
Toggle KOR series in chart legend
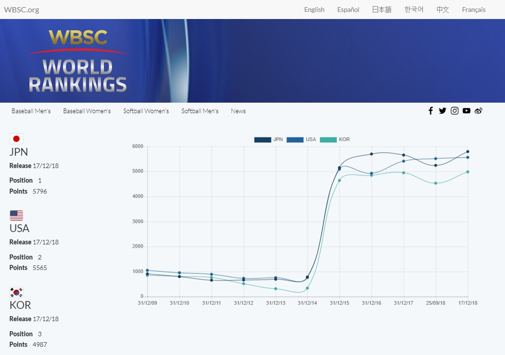[335, 140]
